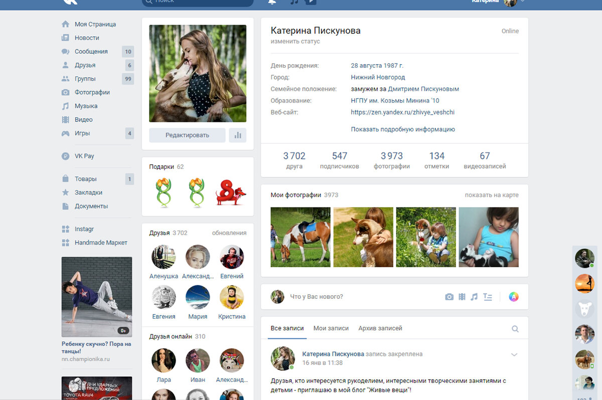Viewport: 602px width, 400px height.
Task: Switch to Мои записи tab
Action: (331, 328)
